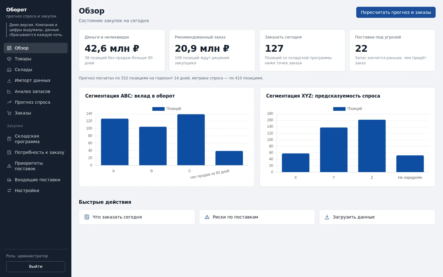Screen dimensions: 443x277
Task: Log out with the Выйти button
Action: [36, 267]
